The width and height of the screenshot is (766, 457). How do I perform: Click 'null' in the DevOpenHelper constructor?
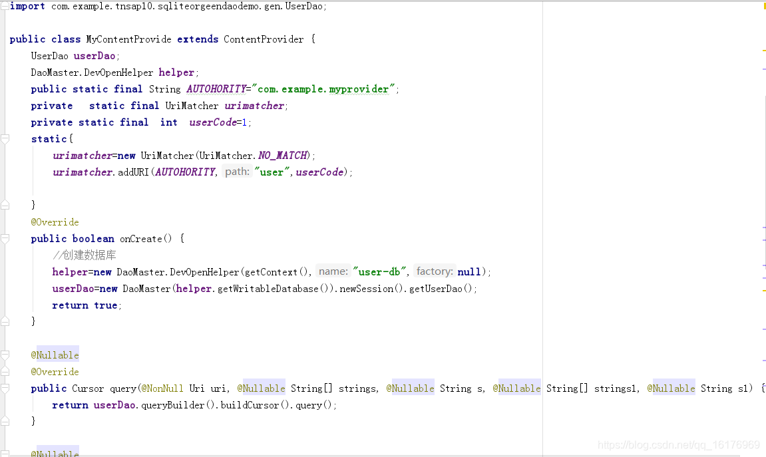tap(469, 271)
